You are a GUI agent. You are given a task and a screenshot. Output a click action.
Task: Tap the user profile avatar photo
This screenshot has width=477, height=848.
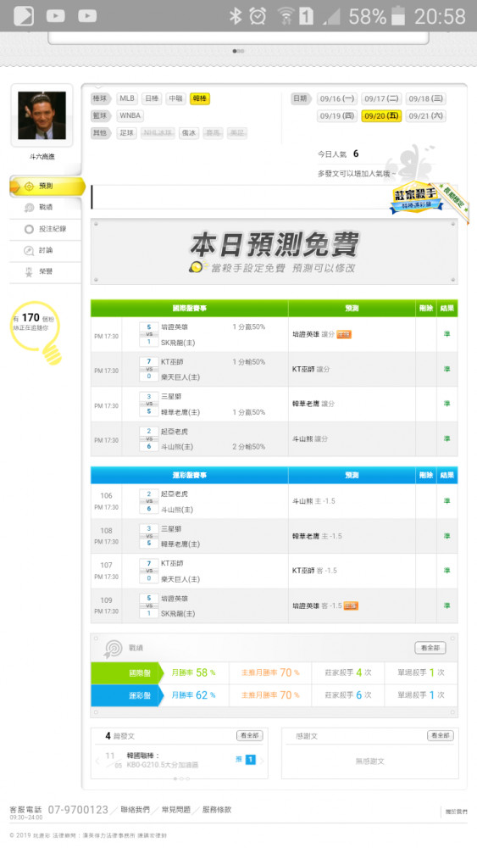click(x=42, y=115)
